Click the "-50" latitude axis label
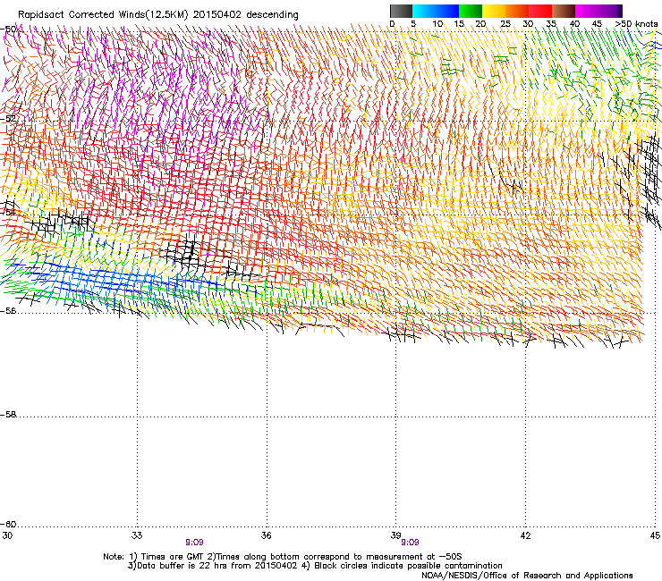This screenshot has height=581, width=662. coord(8,29)
